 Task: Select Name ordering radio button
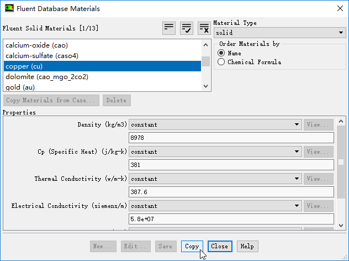[x=221, y=53]
